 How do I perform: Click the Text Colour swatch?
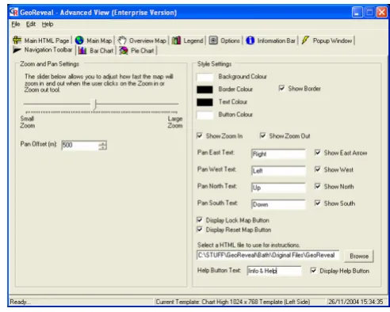coord(205,102)
